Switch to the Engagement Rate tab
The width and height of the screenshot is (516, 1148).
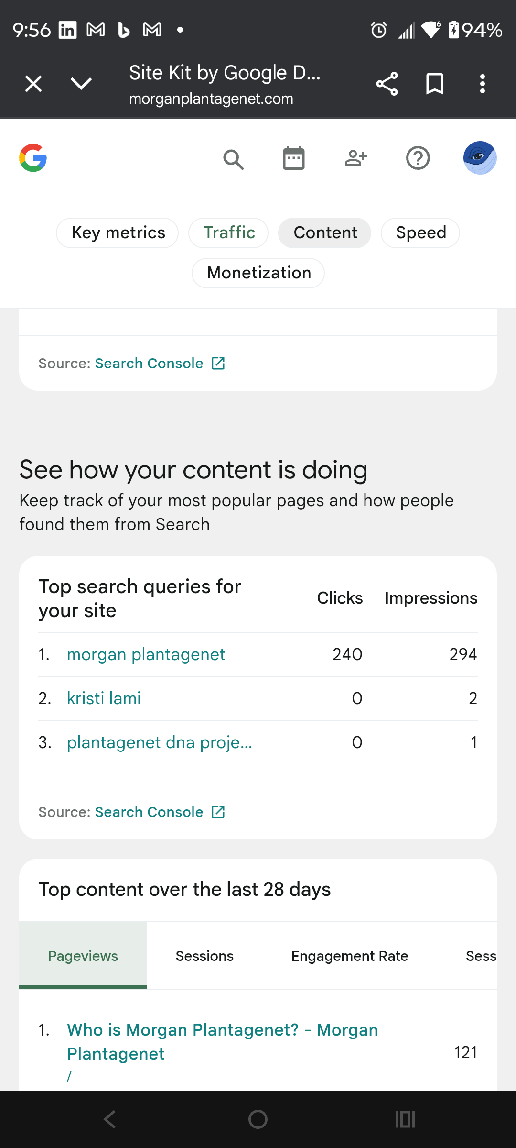point(349,956)
